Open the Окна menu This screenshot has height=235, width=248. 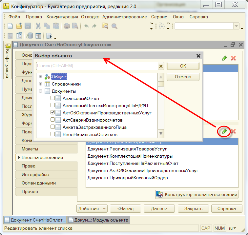pos(178,17)
